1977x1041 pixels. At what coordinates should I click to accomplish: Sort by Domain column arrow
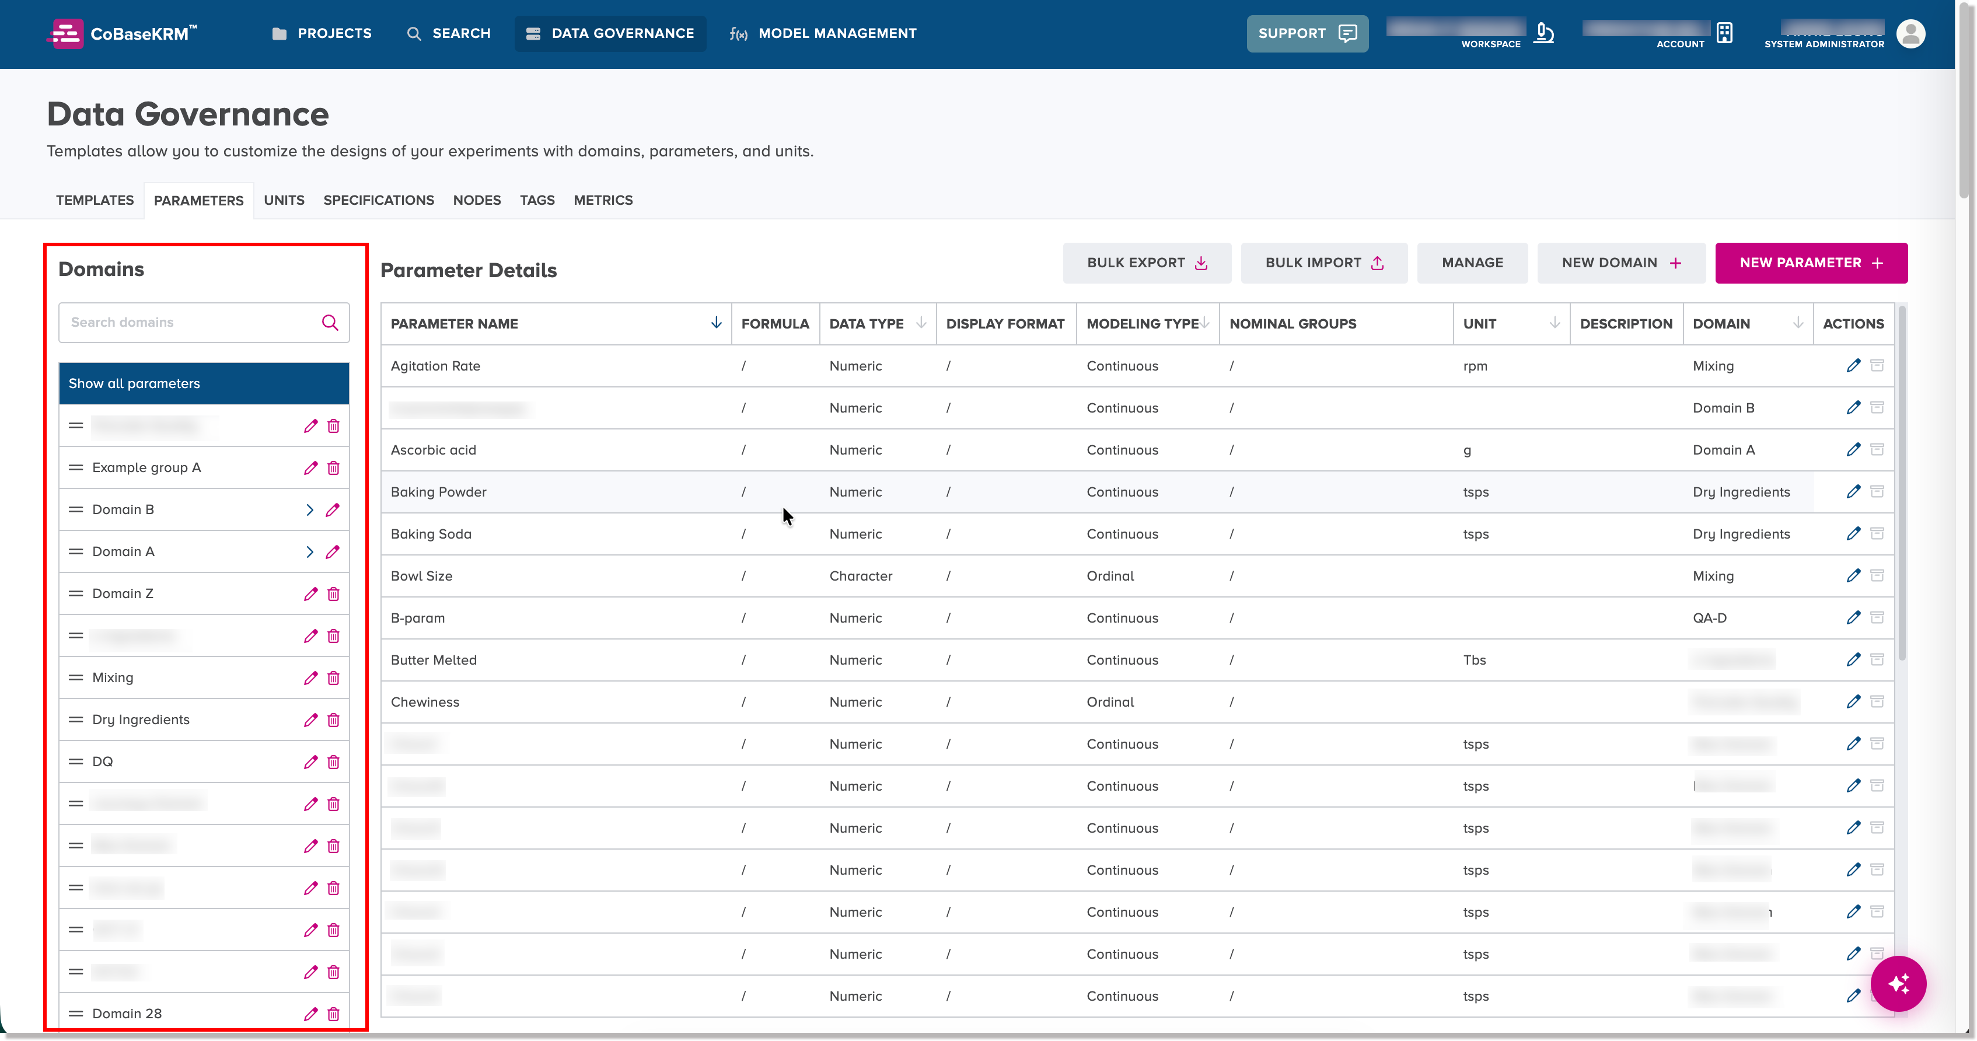1797,323
